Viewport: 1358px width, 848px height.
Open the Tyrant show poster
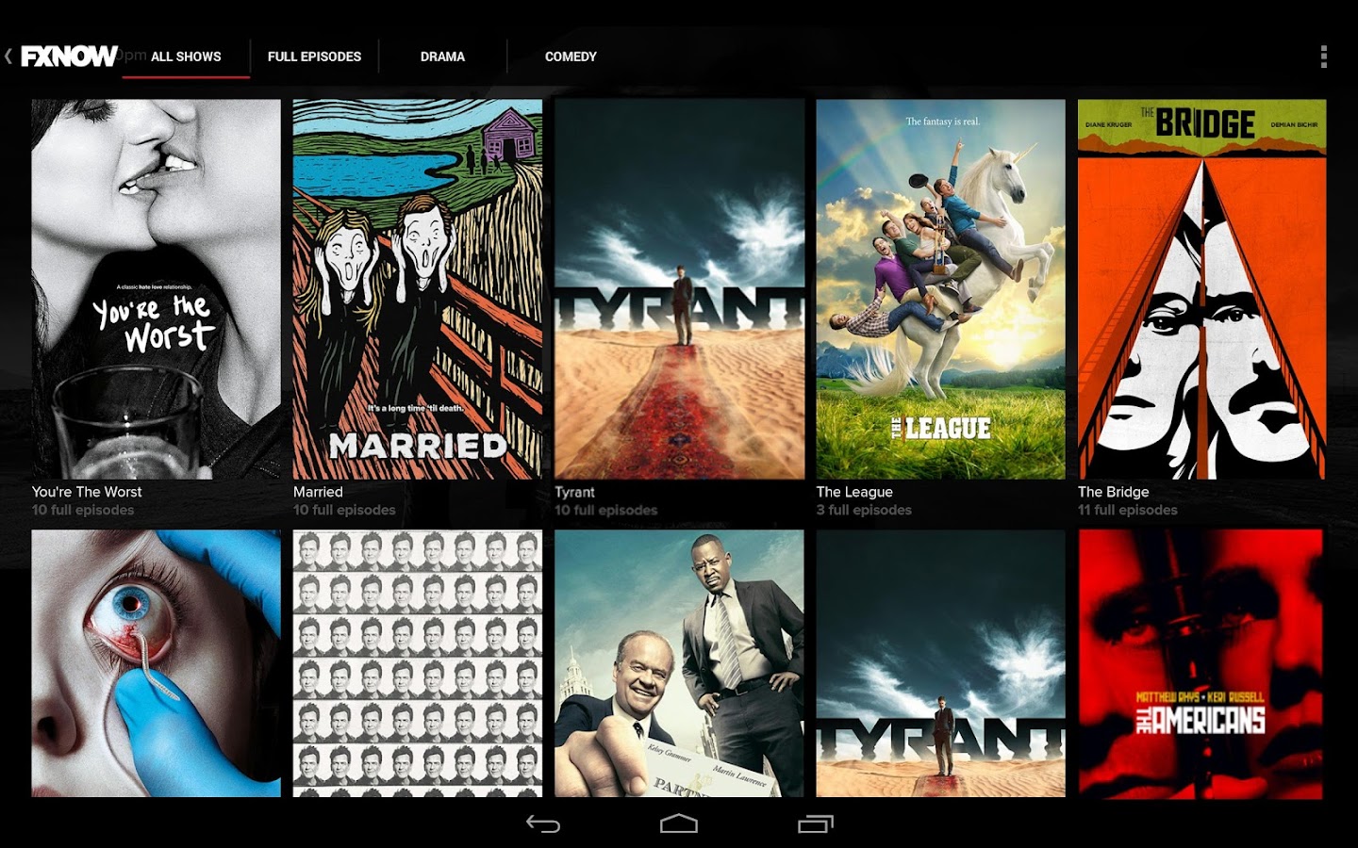(x=679, y=283)
